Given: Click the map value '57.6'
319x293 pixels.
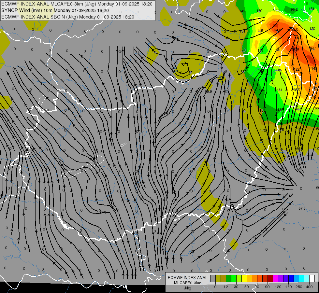Looking at the screenshot, I should click(x=302, y=208).
